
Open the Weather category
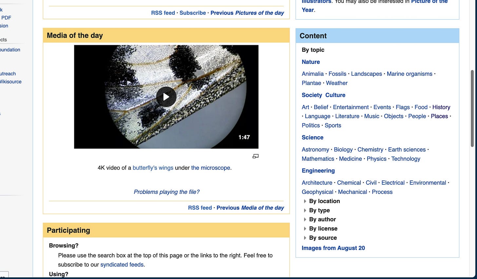click(336, 83)
